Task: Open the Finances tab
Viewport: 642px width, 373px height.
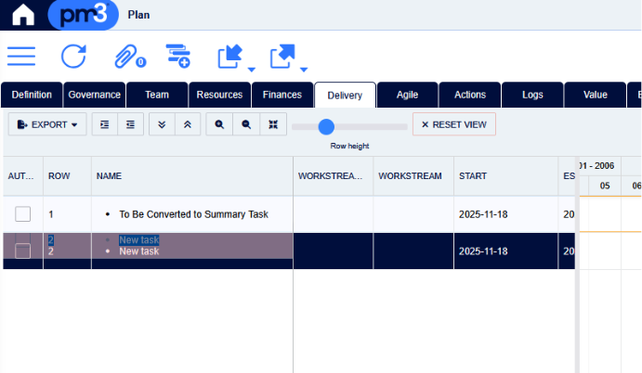Action: [x=282, y=95]
